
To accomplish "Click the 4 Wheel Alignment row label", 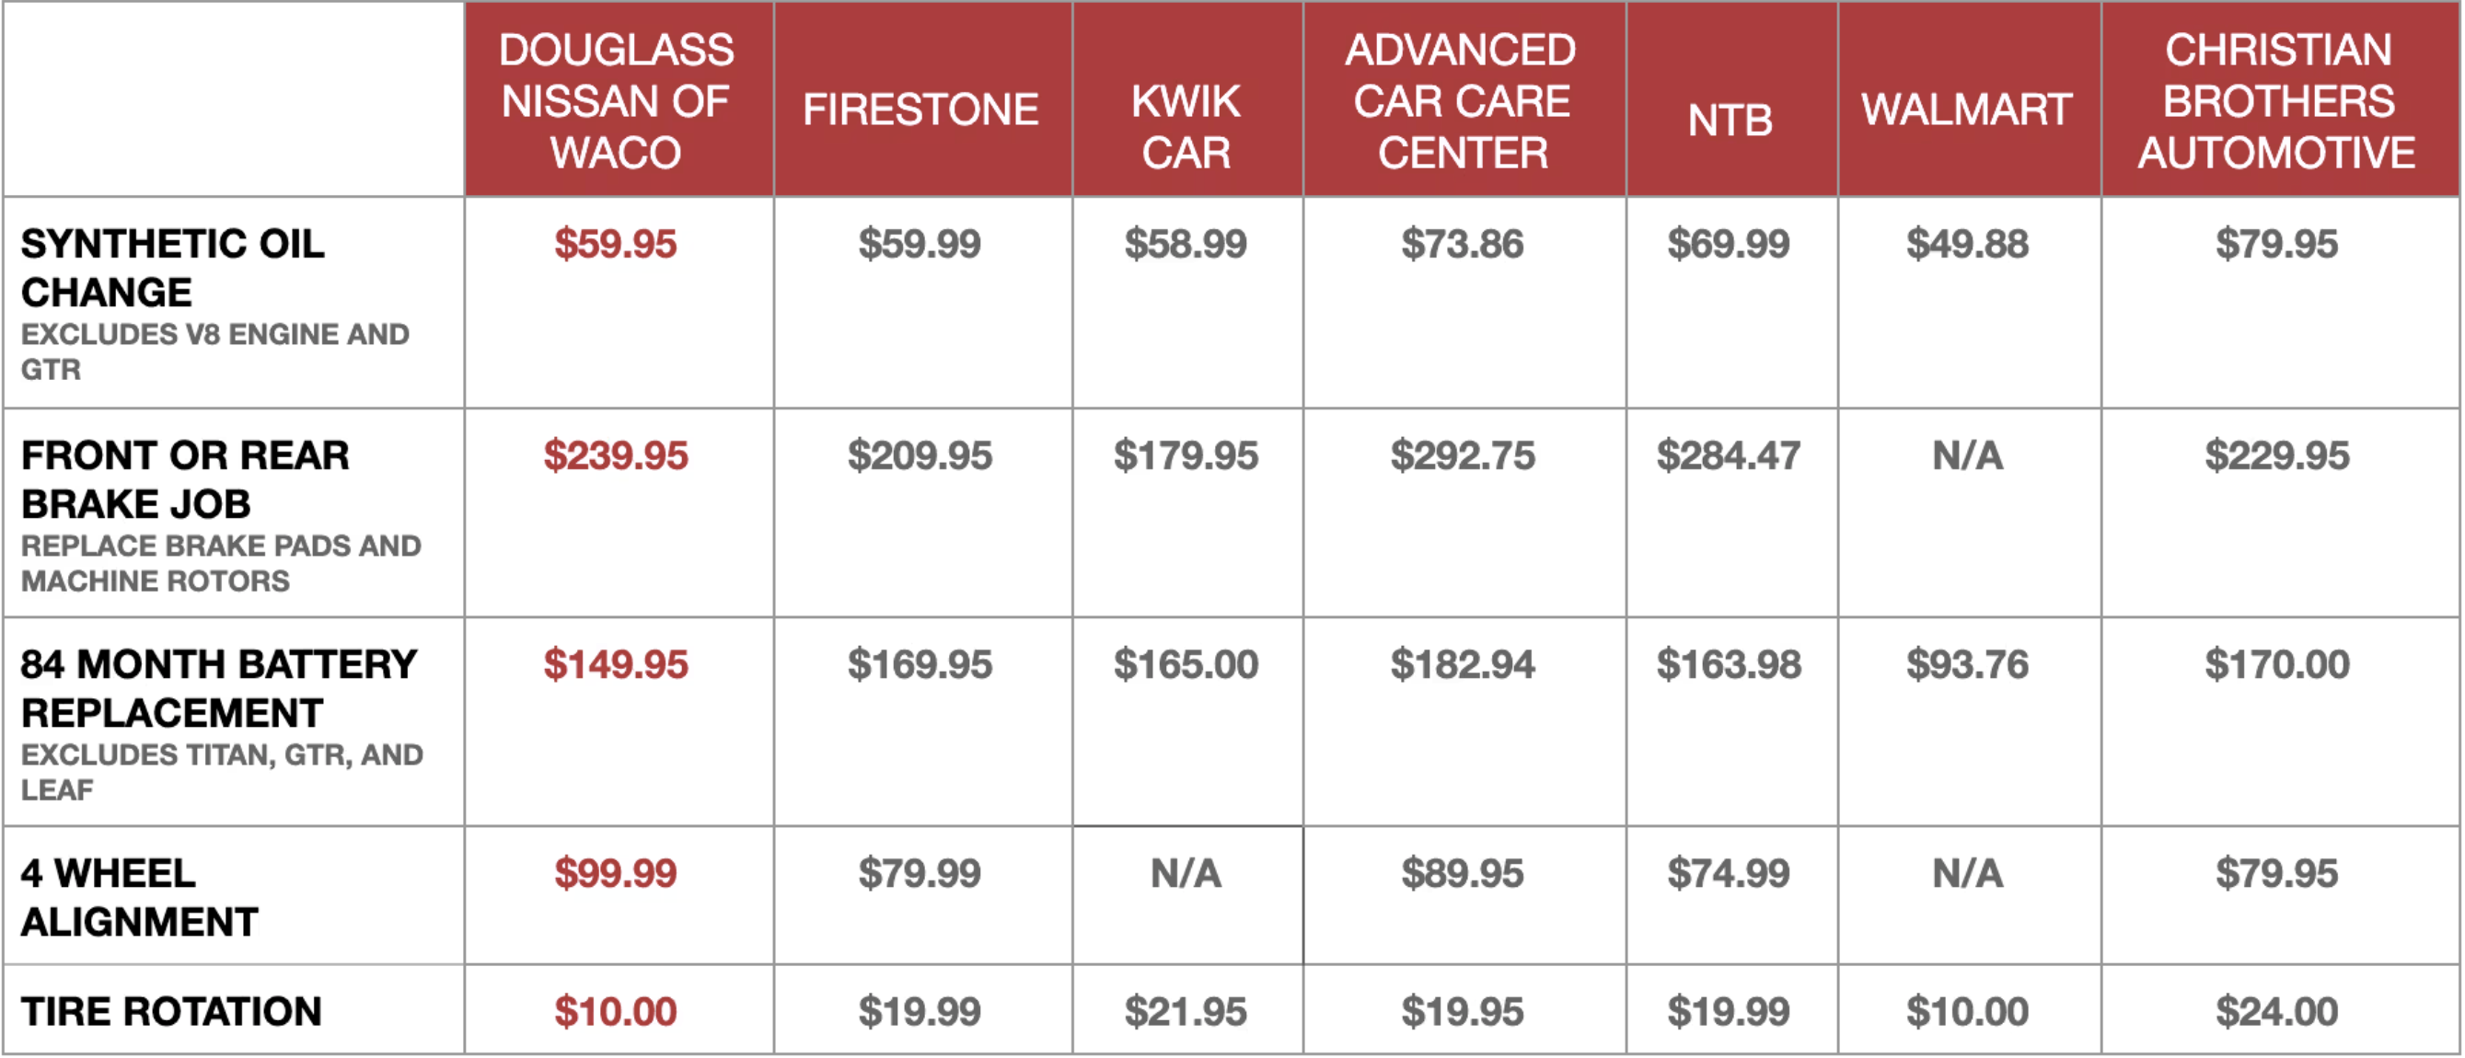I will [140, 897].
